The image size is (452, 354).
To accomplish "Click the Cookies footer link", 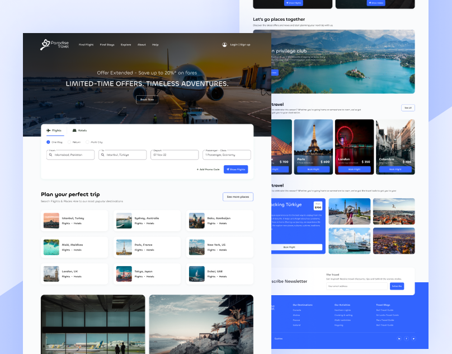I will (279, 339).
